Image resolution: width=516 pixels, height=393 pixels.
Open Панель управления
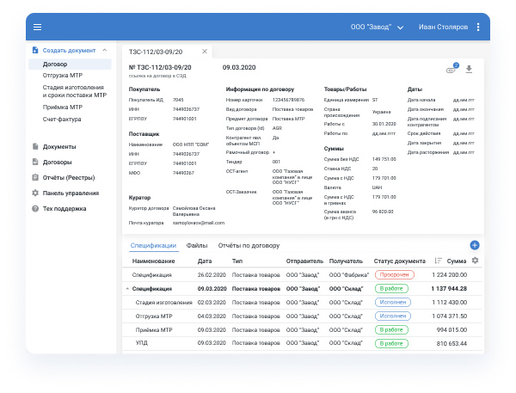point(71,193)
